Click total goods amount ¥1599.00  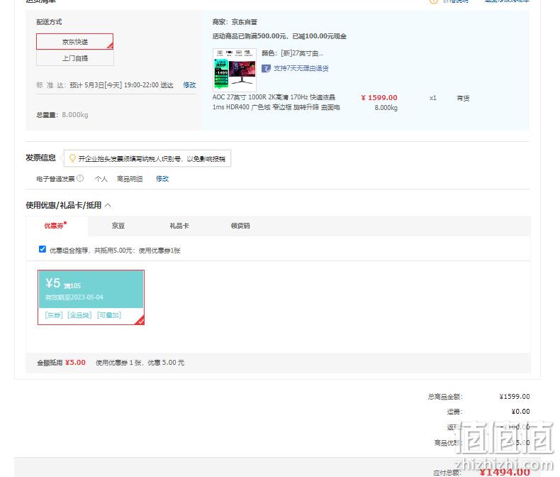[515, 397]
